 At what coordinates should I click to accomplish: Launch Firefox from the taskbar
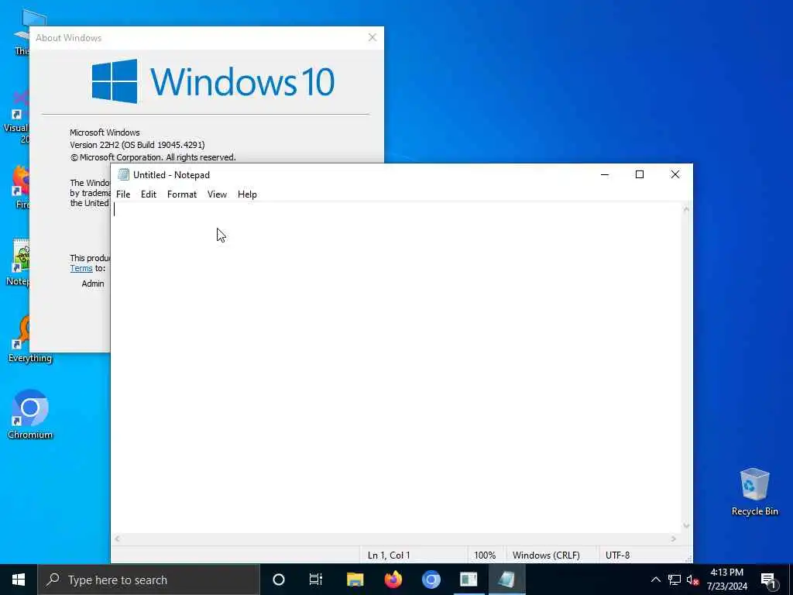[393, 580]
